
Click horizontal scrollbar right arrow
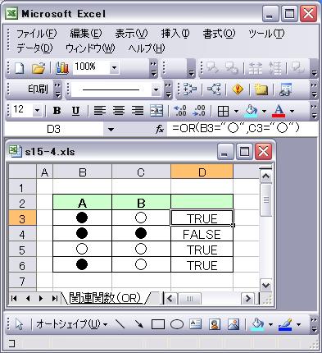[247, 298]
